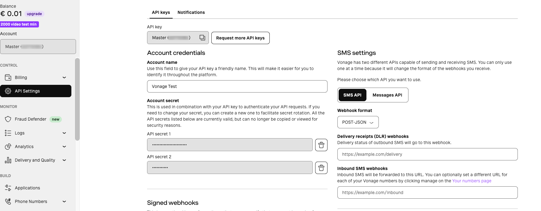541x211 pixels.
Task: Click the inbound SMS webhook URL field
Action: tap(427, 192)
